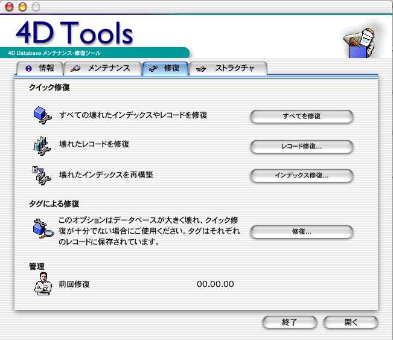Click the repair-all cube and wrench icon
Image resolution: width=393 pixels, height=340 pixels.
42,115
